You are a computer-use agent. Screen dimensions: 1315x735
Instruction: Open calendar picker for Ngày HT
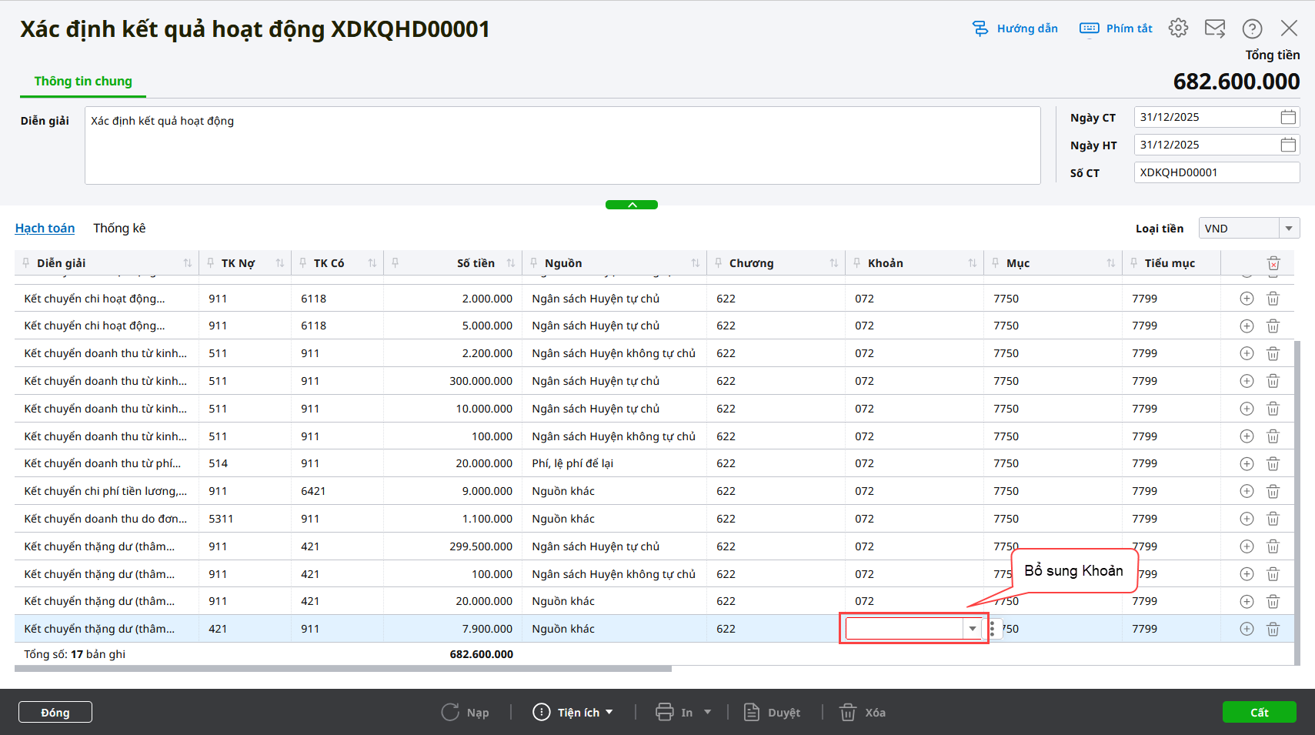(1288, 145)
